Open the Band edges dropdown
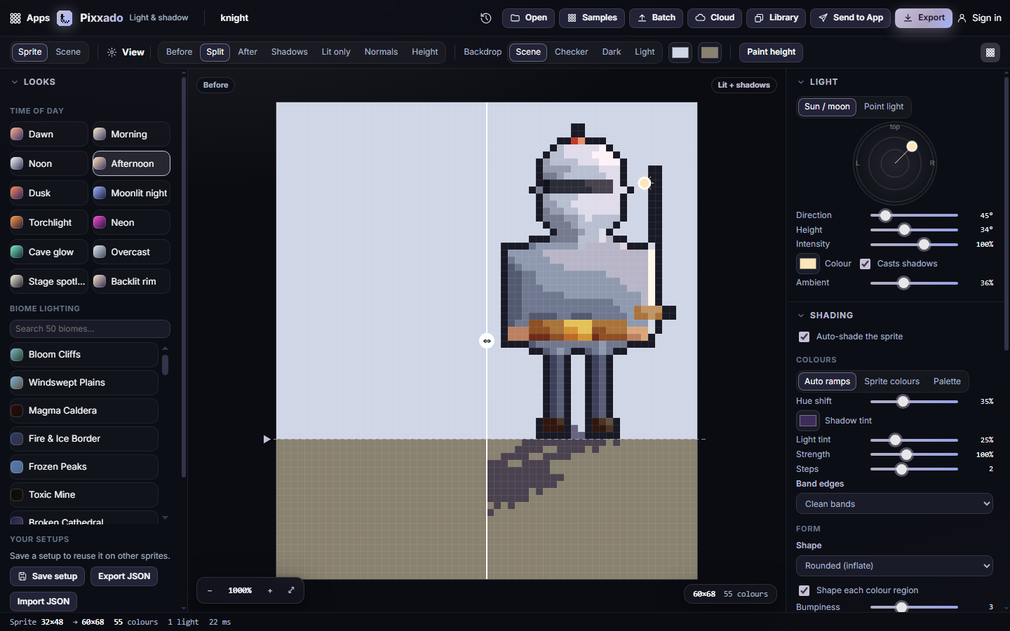Viewport: 1010px width, 631px height. [x=894, y=504]
